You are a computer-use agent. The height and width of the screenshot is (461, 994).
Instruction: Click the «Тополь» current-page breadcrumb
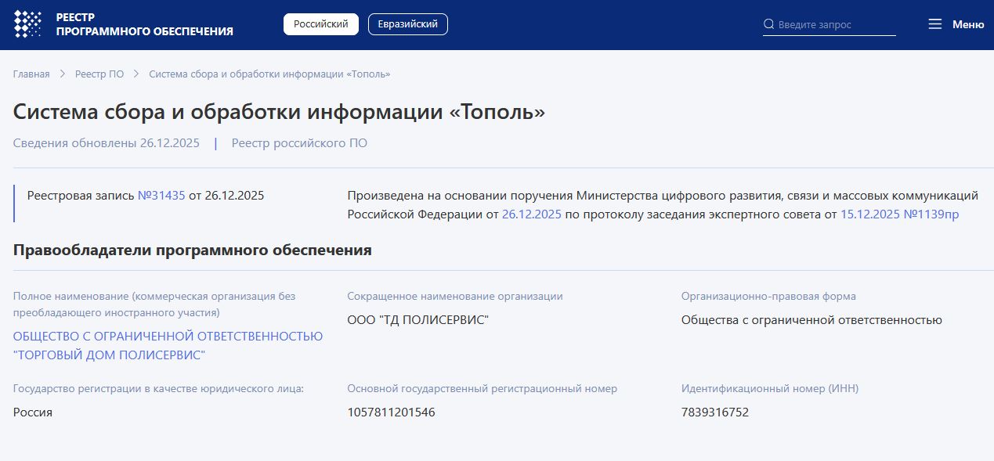tap(269, 74)
